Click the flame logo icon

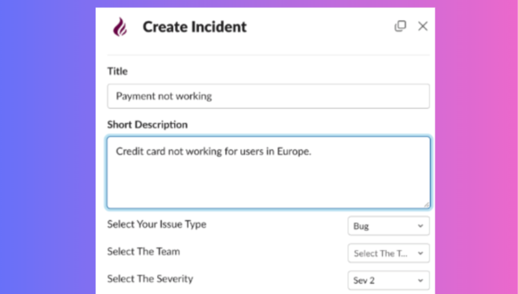pos(120,27)
